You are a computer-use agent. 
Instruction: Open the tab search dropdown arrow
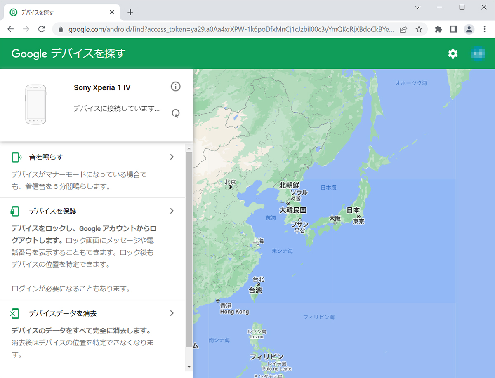click(x=418, y=7)
